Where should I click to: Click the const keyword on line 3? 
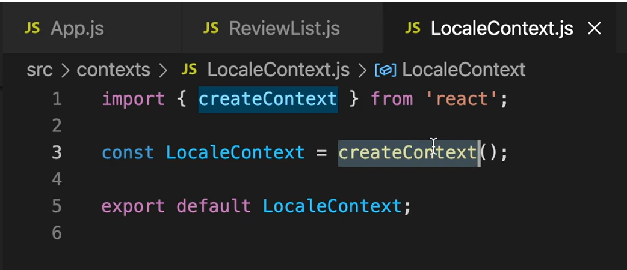pyautogui.click(x=128, y=153)
